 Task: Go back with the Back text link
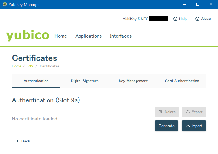26,141
